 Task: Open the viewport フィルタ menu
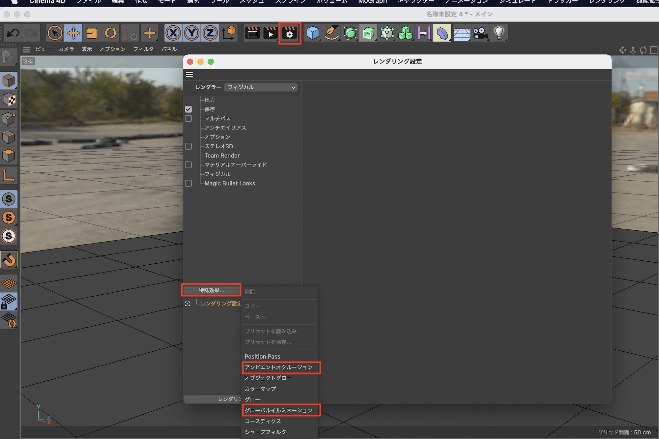point(143,49)
